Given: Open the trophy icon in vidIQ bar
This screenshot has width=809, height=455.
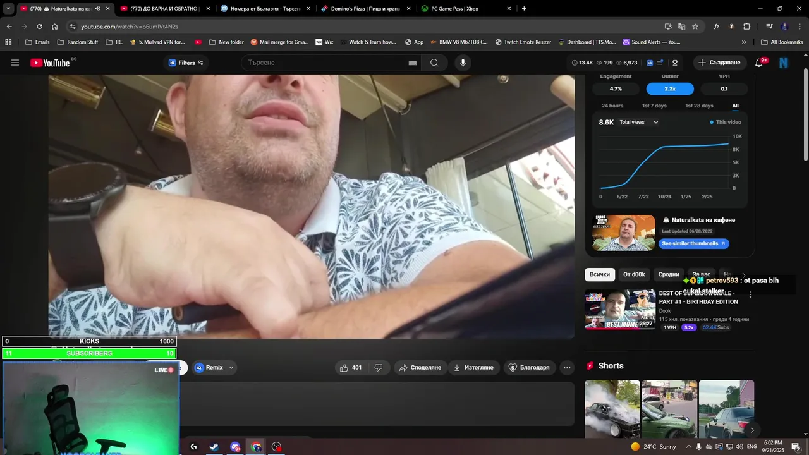Looking at the screenshot, I should point(675,63).
